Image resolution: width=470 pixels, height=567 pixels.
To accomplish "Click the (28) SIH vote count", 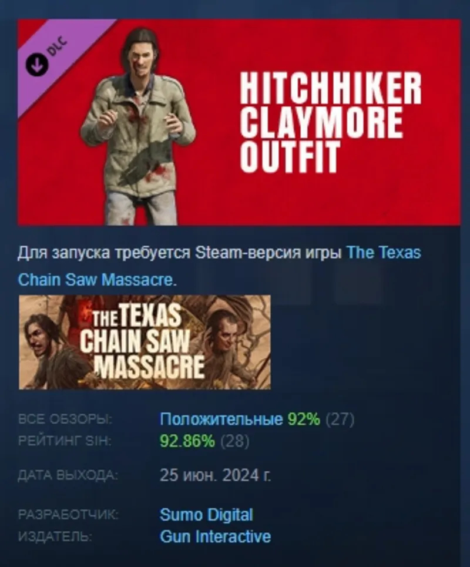I will point(234,441).
